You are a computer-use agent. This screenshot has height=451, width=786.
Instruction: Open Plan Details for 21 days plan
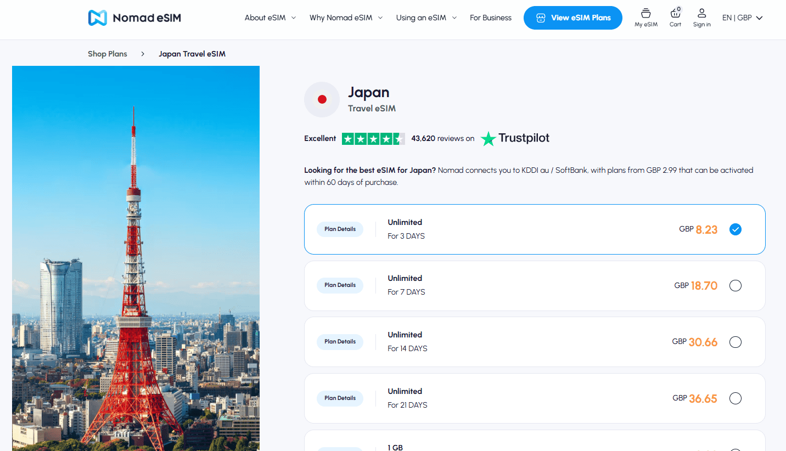(340, 398)
